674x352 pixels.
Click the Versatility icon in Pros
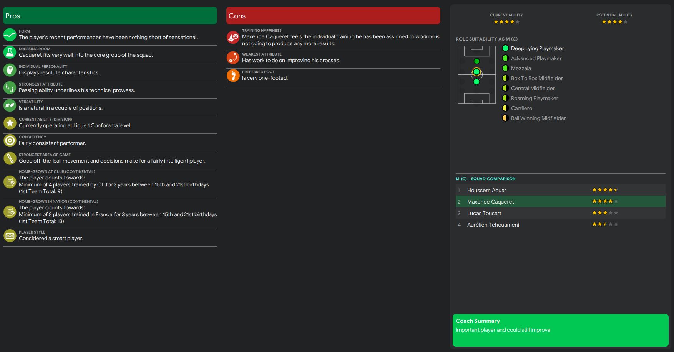pos(10,105)
